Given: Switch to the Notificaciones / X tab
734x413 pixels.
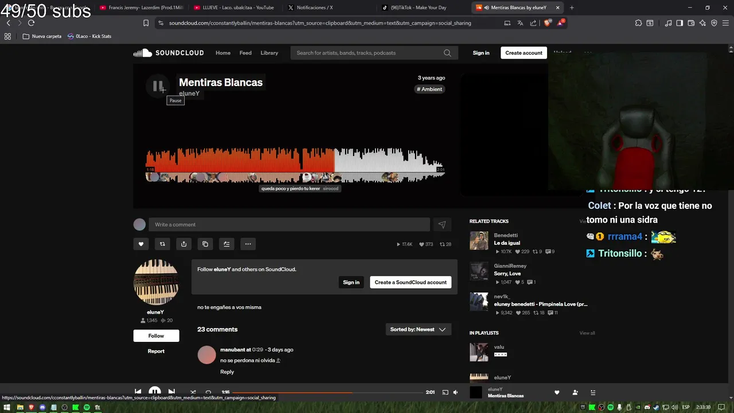Looking at the screenshot, I should coord(329,7).
